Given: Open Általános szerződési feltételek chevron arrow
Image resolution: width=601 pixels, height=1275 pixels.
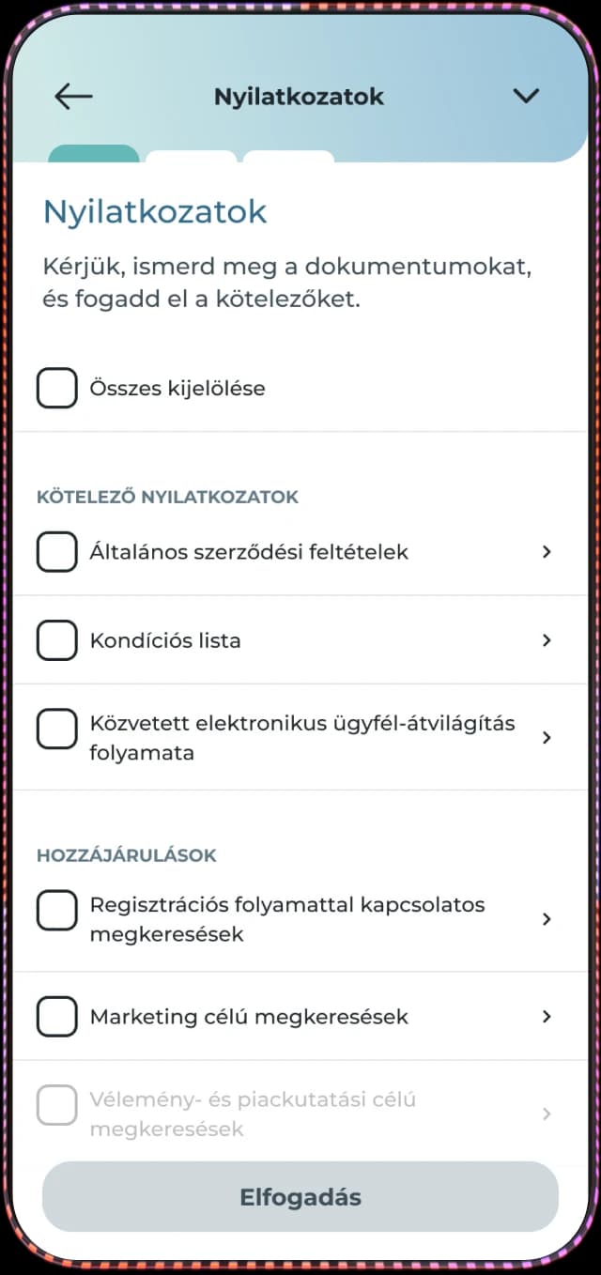Looking at the screenshot, I should click(x=547, y=552).
